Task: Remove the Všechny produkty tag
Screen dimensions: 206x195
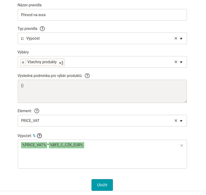Action: pos(23,62)
